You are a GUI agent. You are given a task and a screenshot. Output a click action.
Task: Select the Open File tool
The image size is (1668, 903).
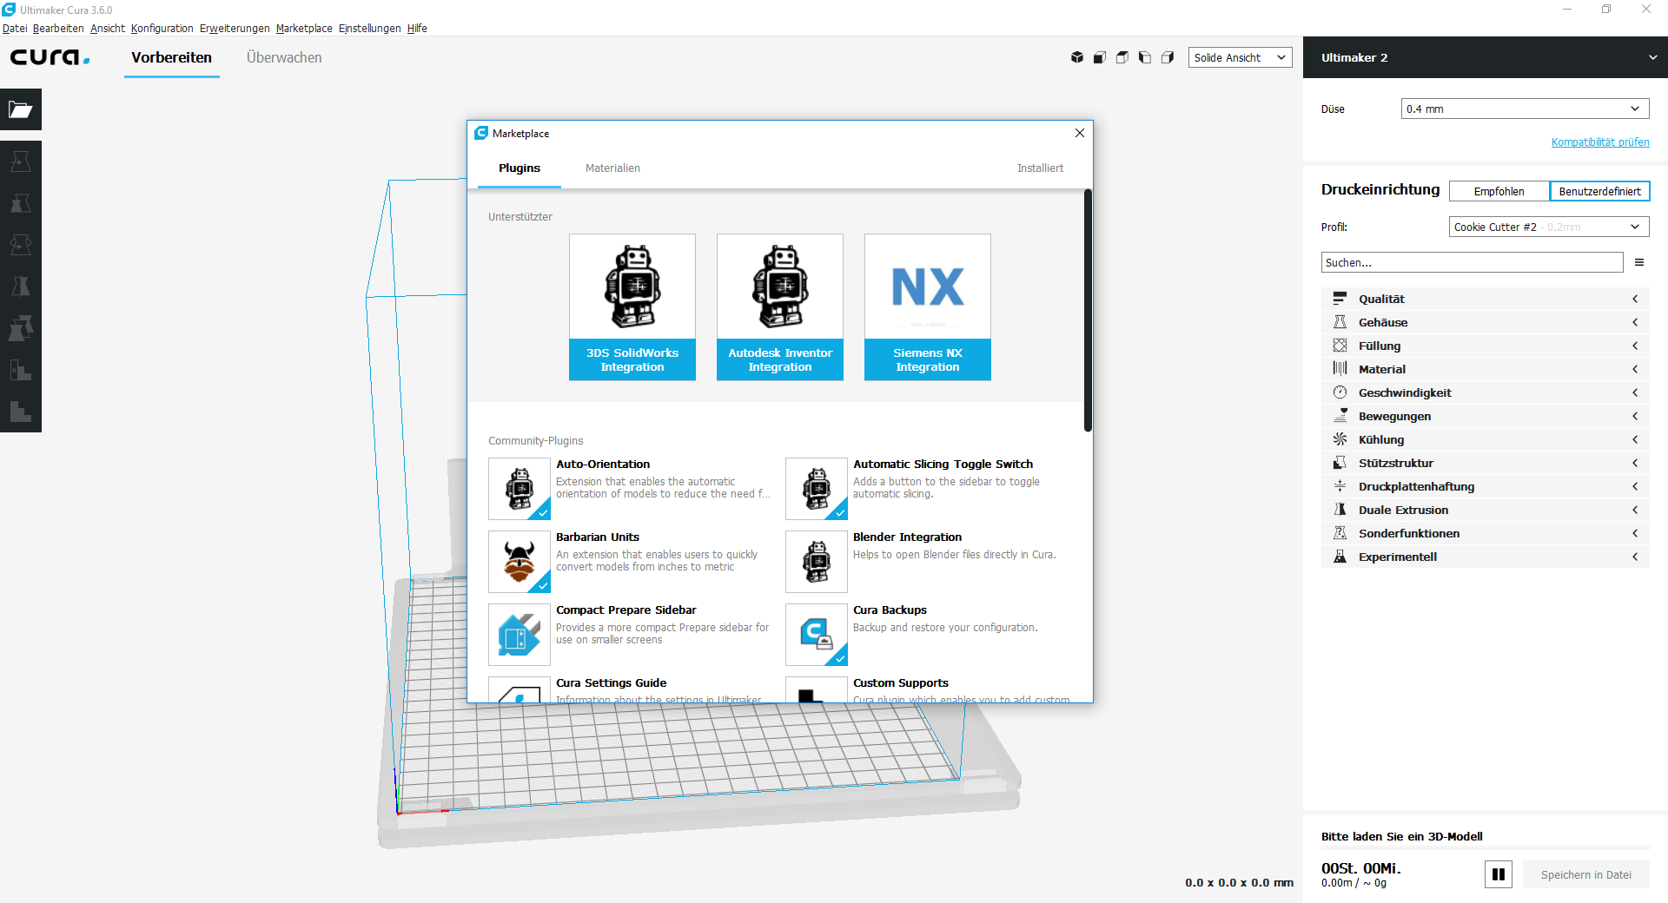21,109
